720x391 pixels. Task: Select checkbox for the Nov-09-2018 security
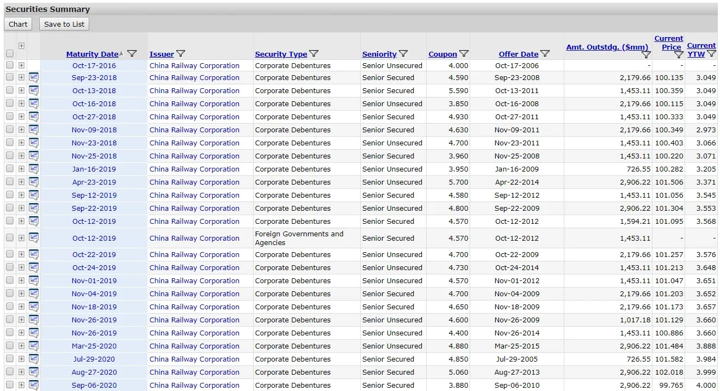(x=10, y=130)
